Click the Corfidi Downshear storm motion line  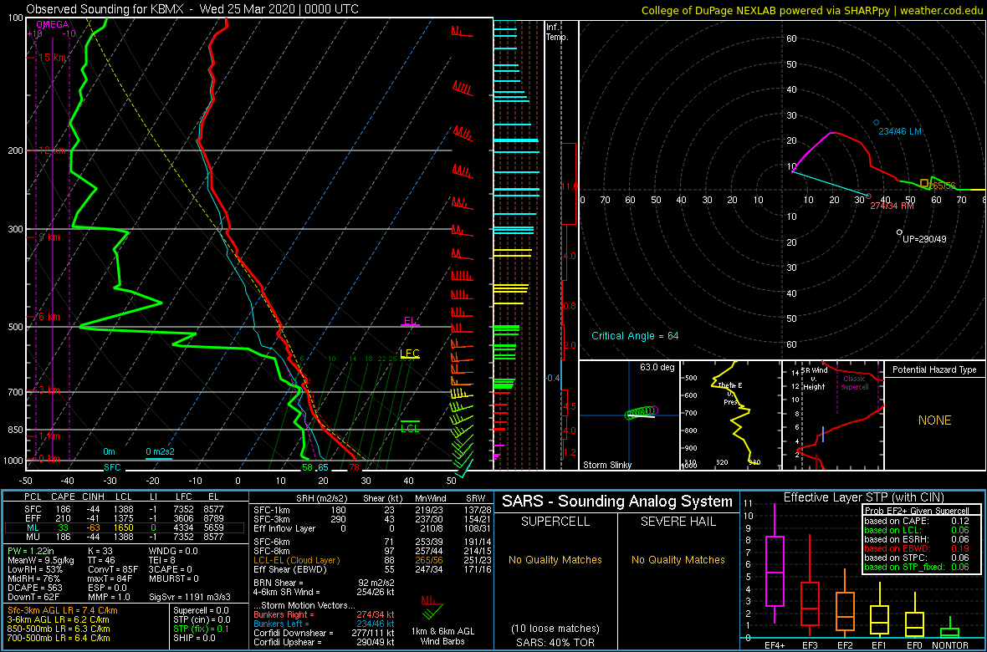[x=324, y=633]
